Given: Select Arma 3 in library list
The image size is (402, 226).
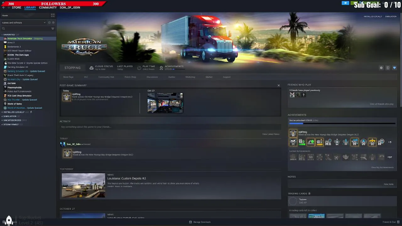Looking at the screenshot, I should coord(11,43).
